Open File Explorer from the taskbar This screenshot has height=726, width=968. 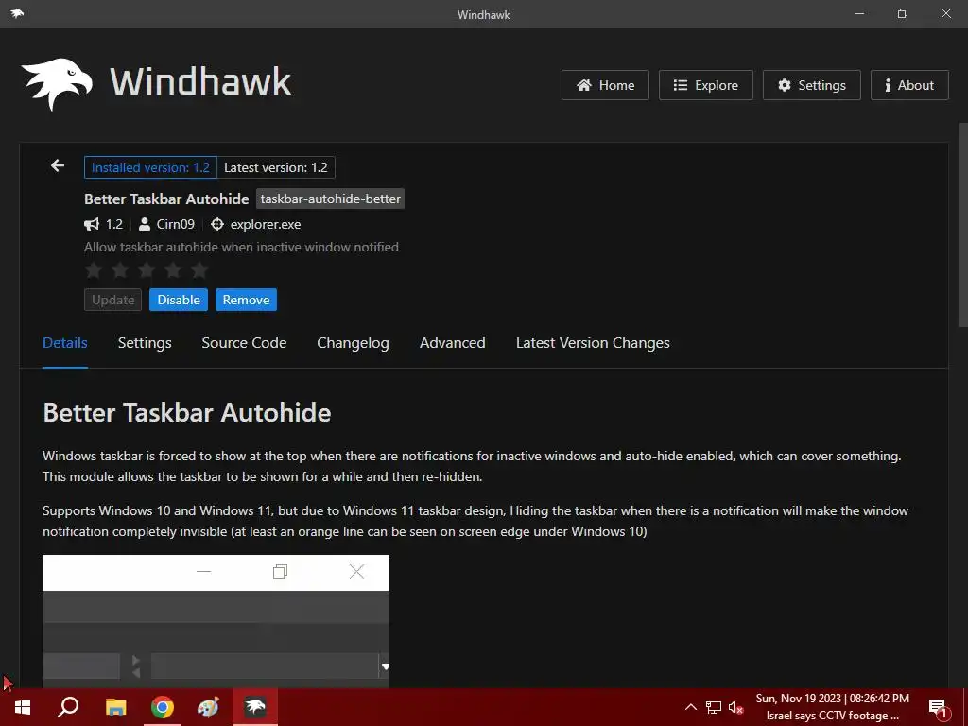[115, 707]
